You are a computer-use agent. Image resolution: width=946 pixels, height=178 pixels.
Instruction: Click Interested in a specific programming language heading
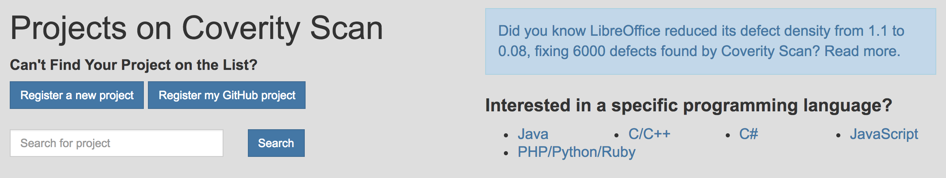pyautogui.click(x=688, y=105)
